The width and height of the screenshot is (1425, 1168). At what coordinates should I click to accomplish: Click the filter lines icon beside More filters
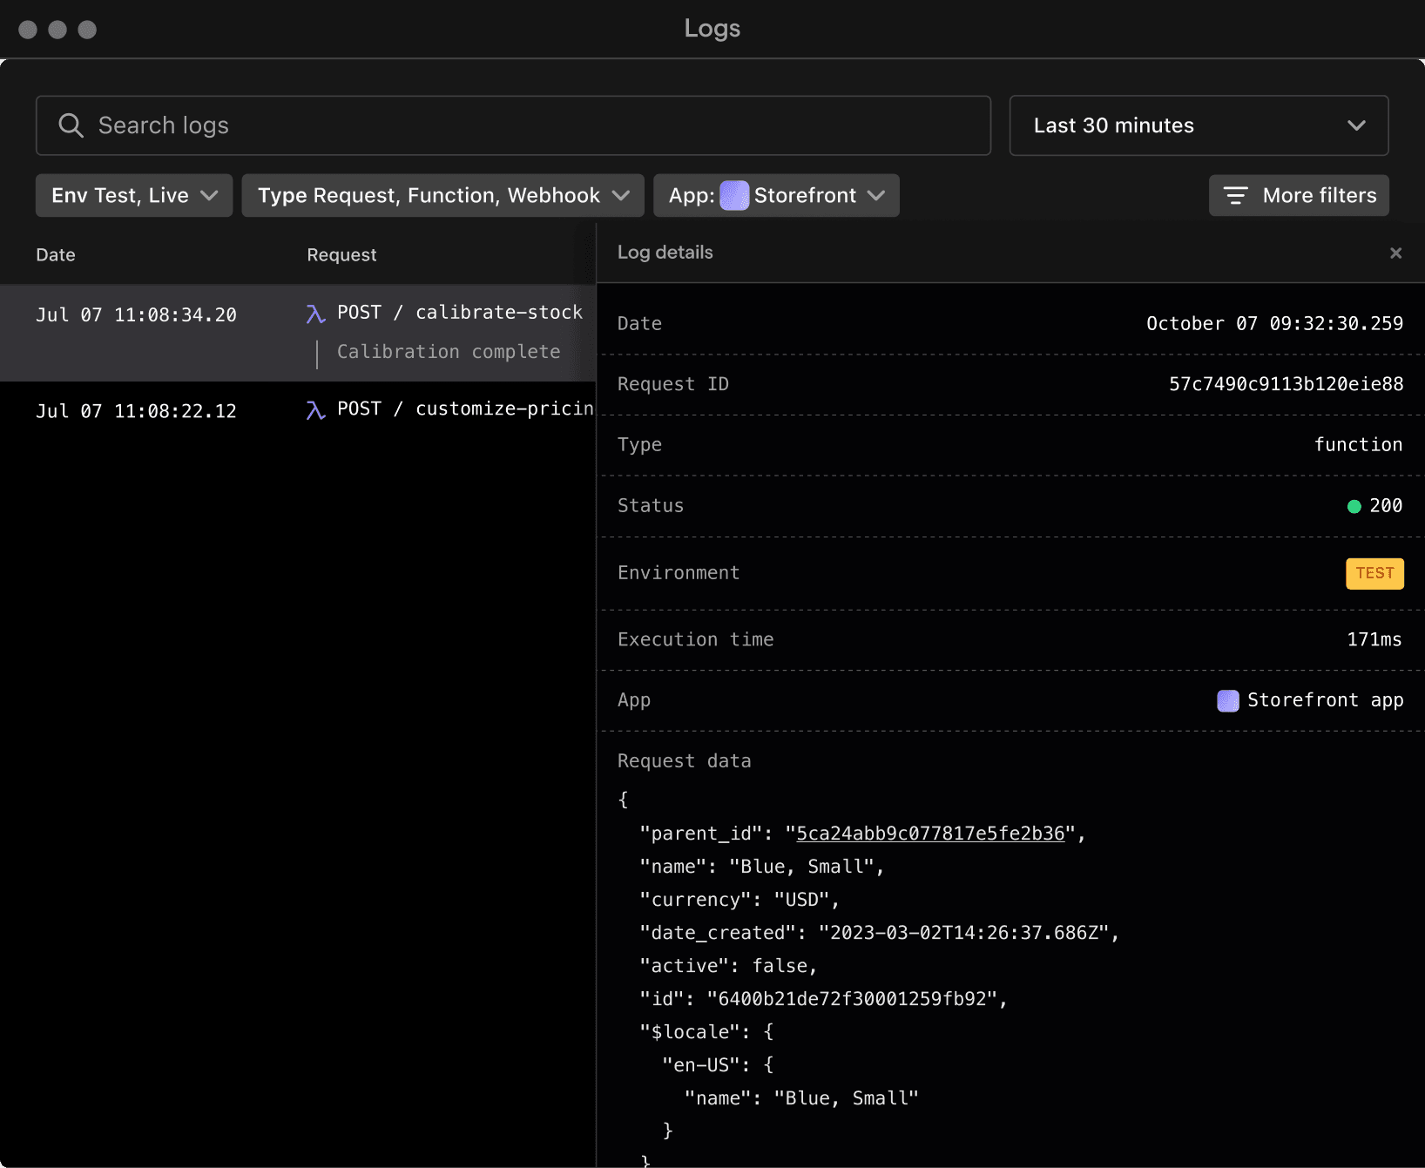tap(1235, 195)
